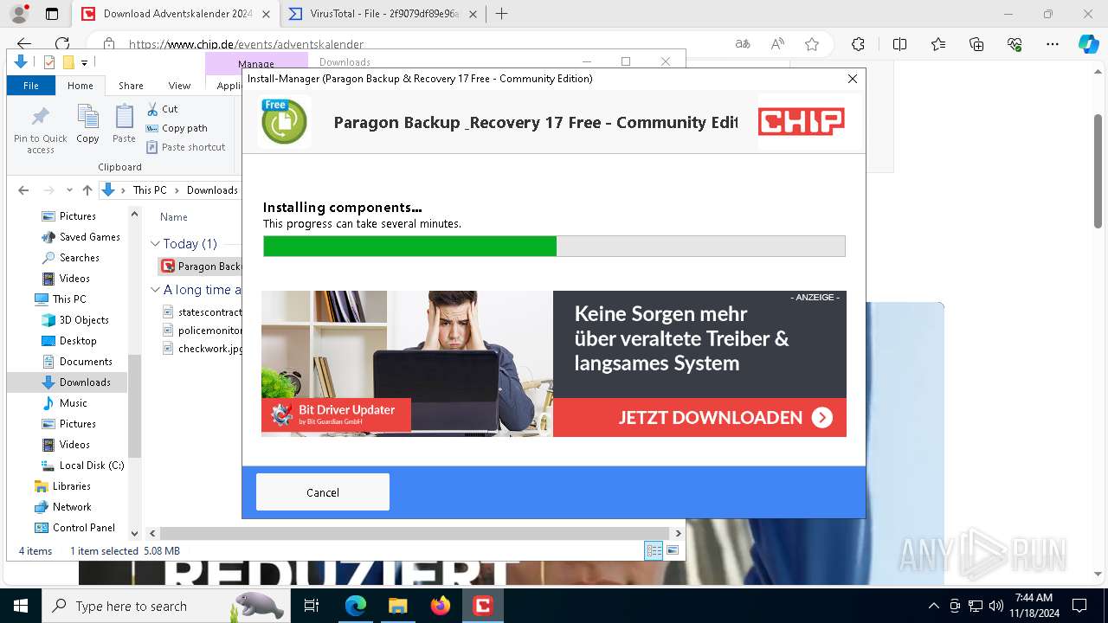Viewport: 1108px width, 623px height.
Task: Select Downloads in navigation pane
Action: pyautogui.click(x=85, y=382)
